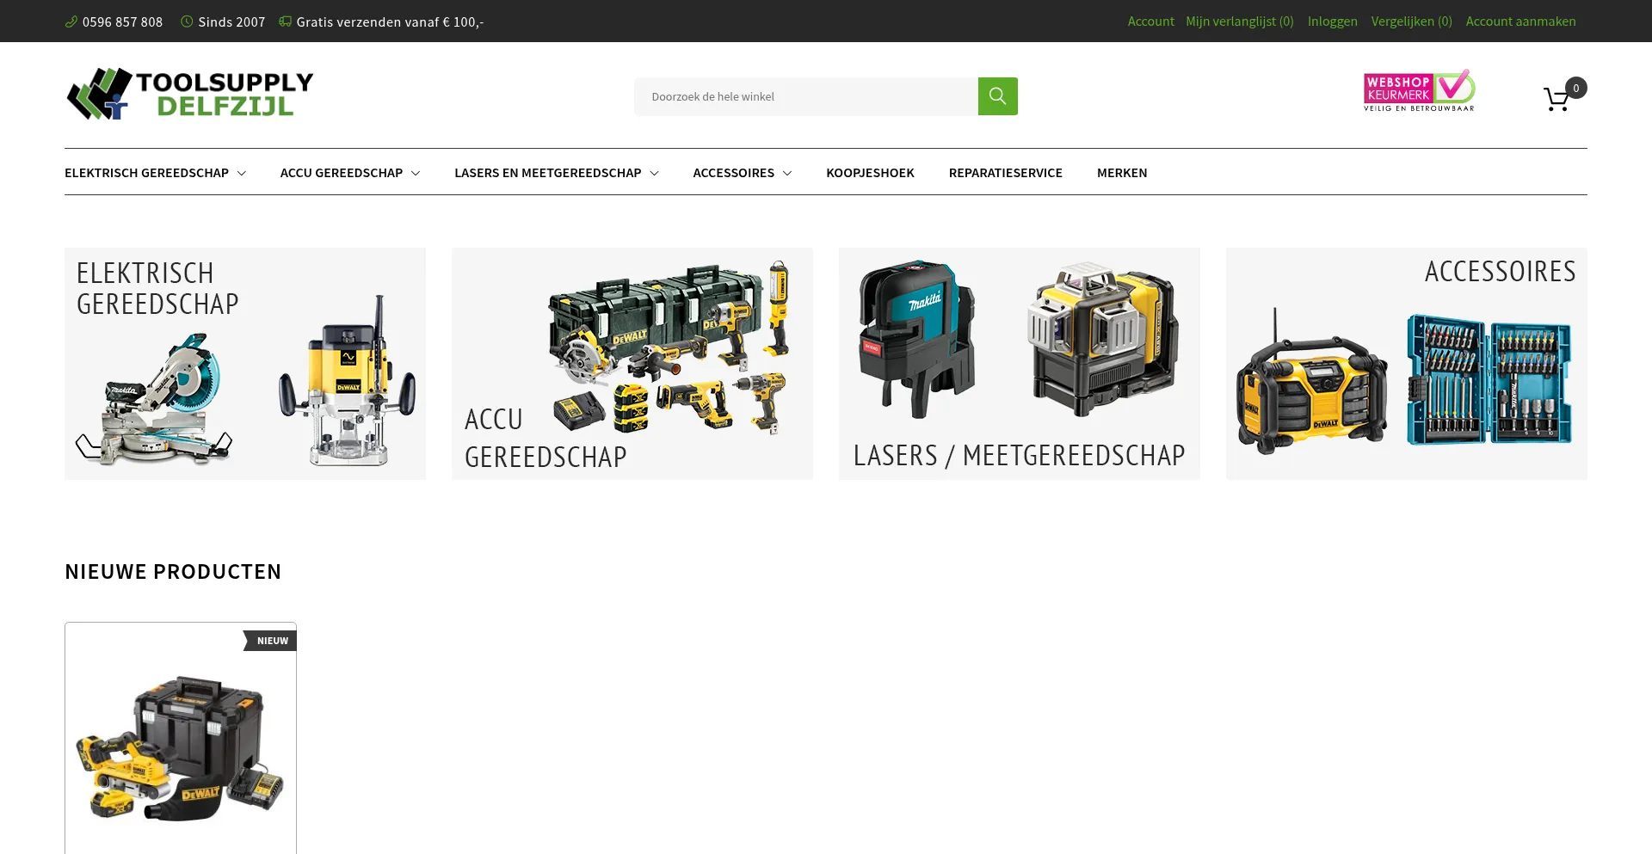Click the phone icon beside 0596 857 808
The height and width of the screenshot is (854, 1652).
[71, 22]
